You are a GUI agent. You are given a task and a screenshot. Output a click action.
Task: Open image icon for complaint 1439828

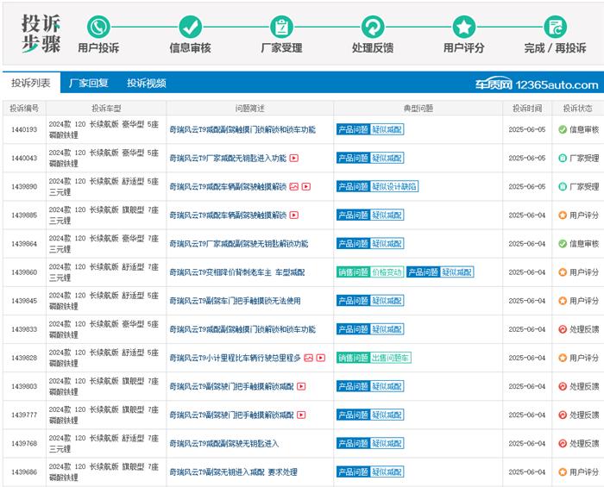point(309,358)
